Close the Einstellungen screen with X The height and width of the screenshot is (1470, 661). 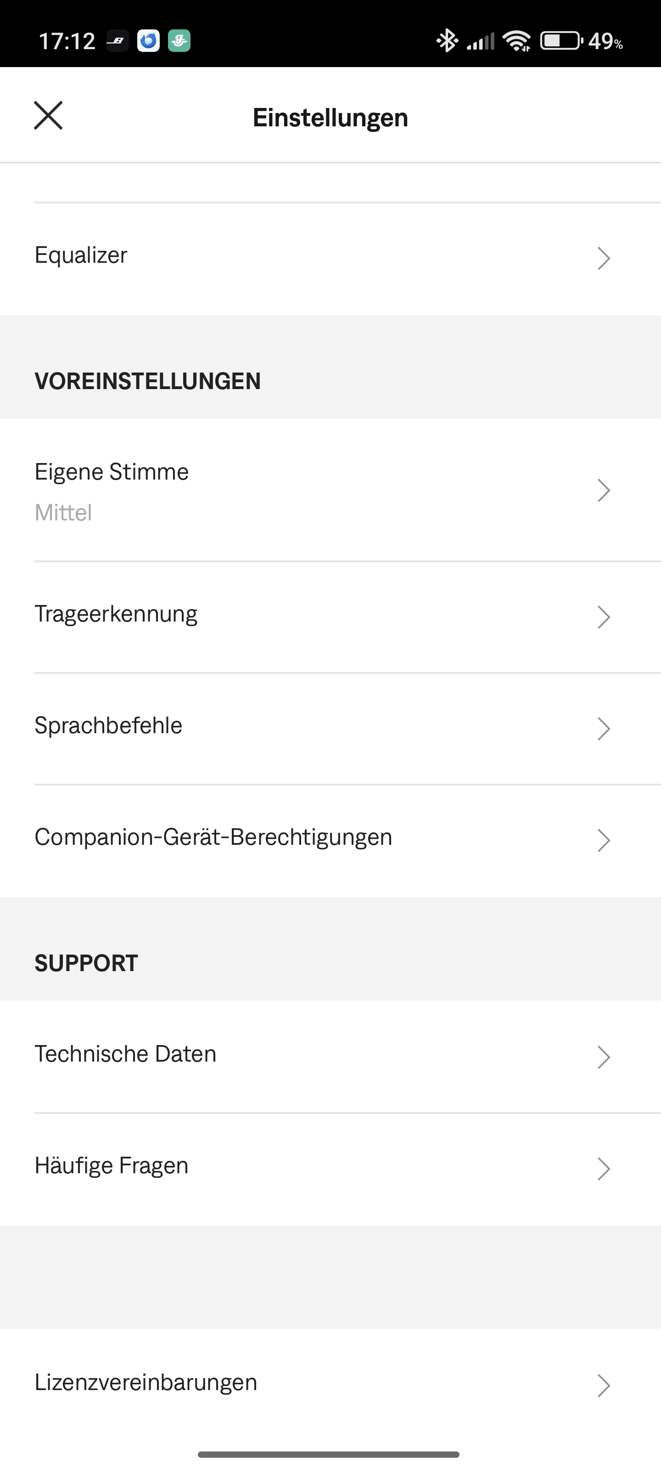pos(49,116)
